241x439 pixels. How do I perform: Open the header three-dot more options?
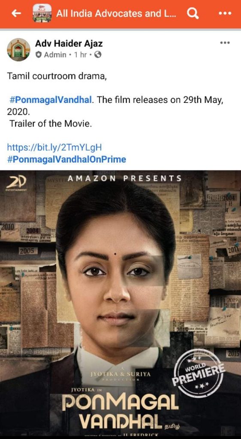pos(225,13)
